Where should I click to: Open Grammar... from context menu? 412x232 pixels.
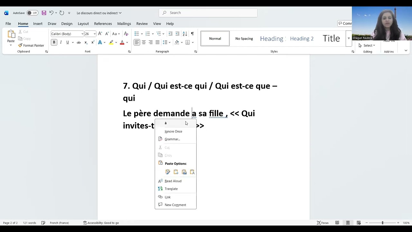click(175, 139)
